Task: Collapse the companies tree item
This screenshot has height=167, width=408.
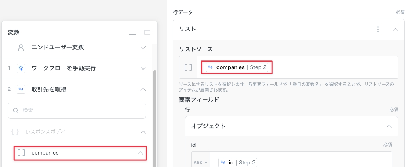Action: pos(140,153)
